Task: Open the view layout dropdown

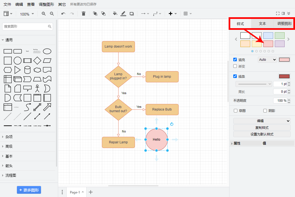Action: pos(8,14)
